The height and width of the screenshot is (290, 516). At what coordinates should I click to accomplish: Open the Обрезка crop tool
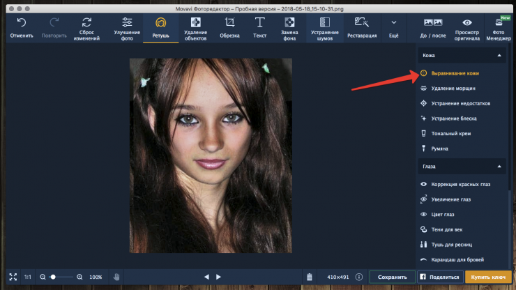point(229,28)
